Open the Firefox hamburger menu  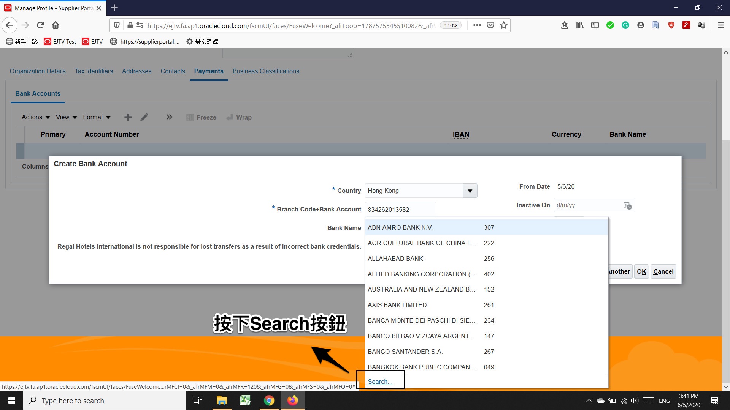coord(720,25)
